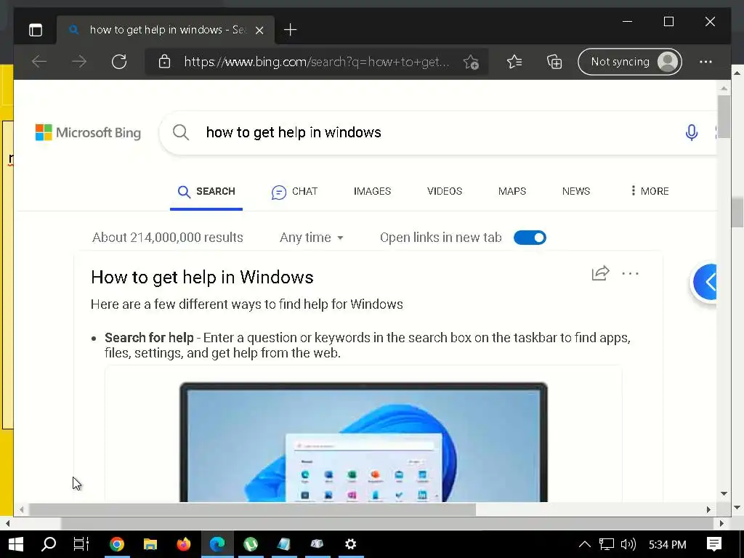
Task: Open the Windows Start menu
Action: click(16, 544)
